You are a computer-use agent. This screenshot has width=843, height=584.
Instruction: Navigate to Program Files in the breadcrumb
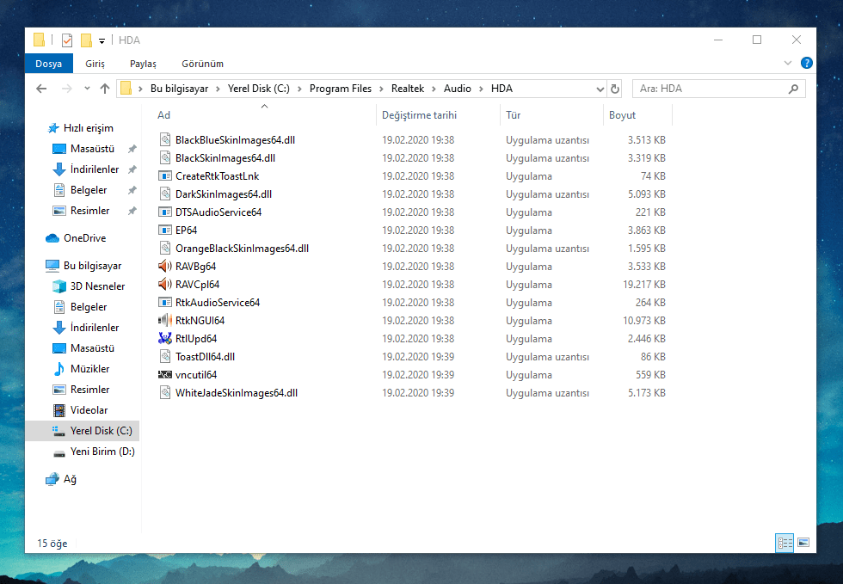341,89
